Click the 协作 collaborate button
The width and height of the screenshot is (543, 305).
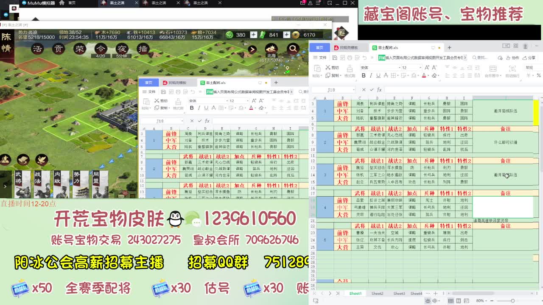[x=512, y=58]
